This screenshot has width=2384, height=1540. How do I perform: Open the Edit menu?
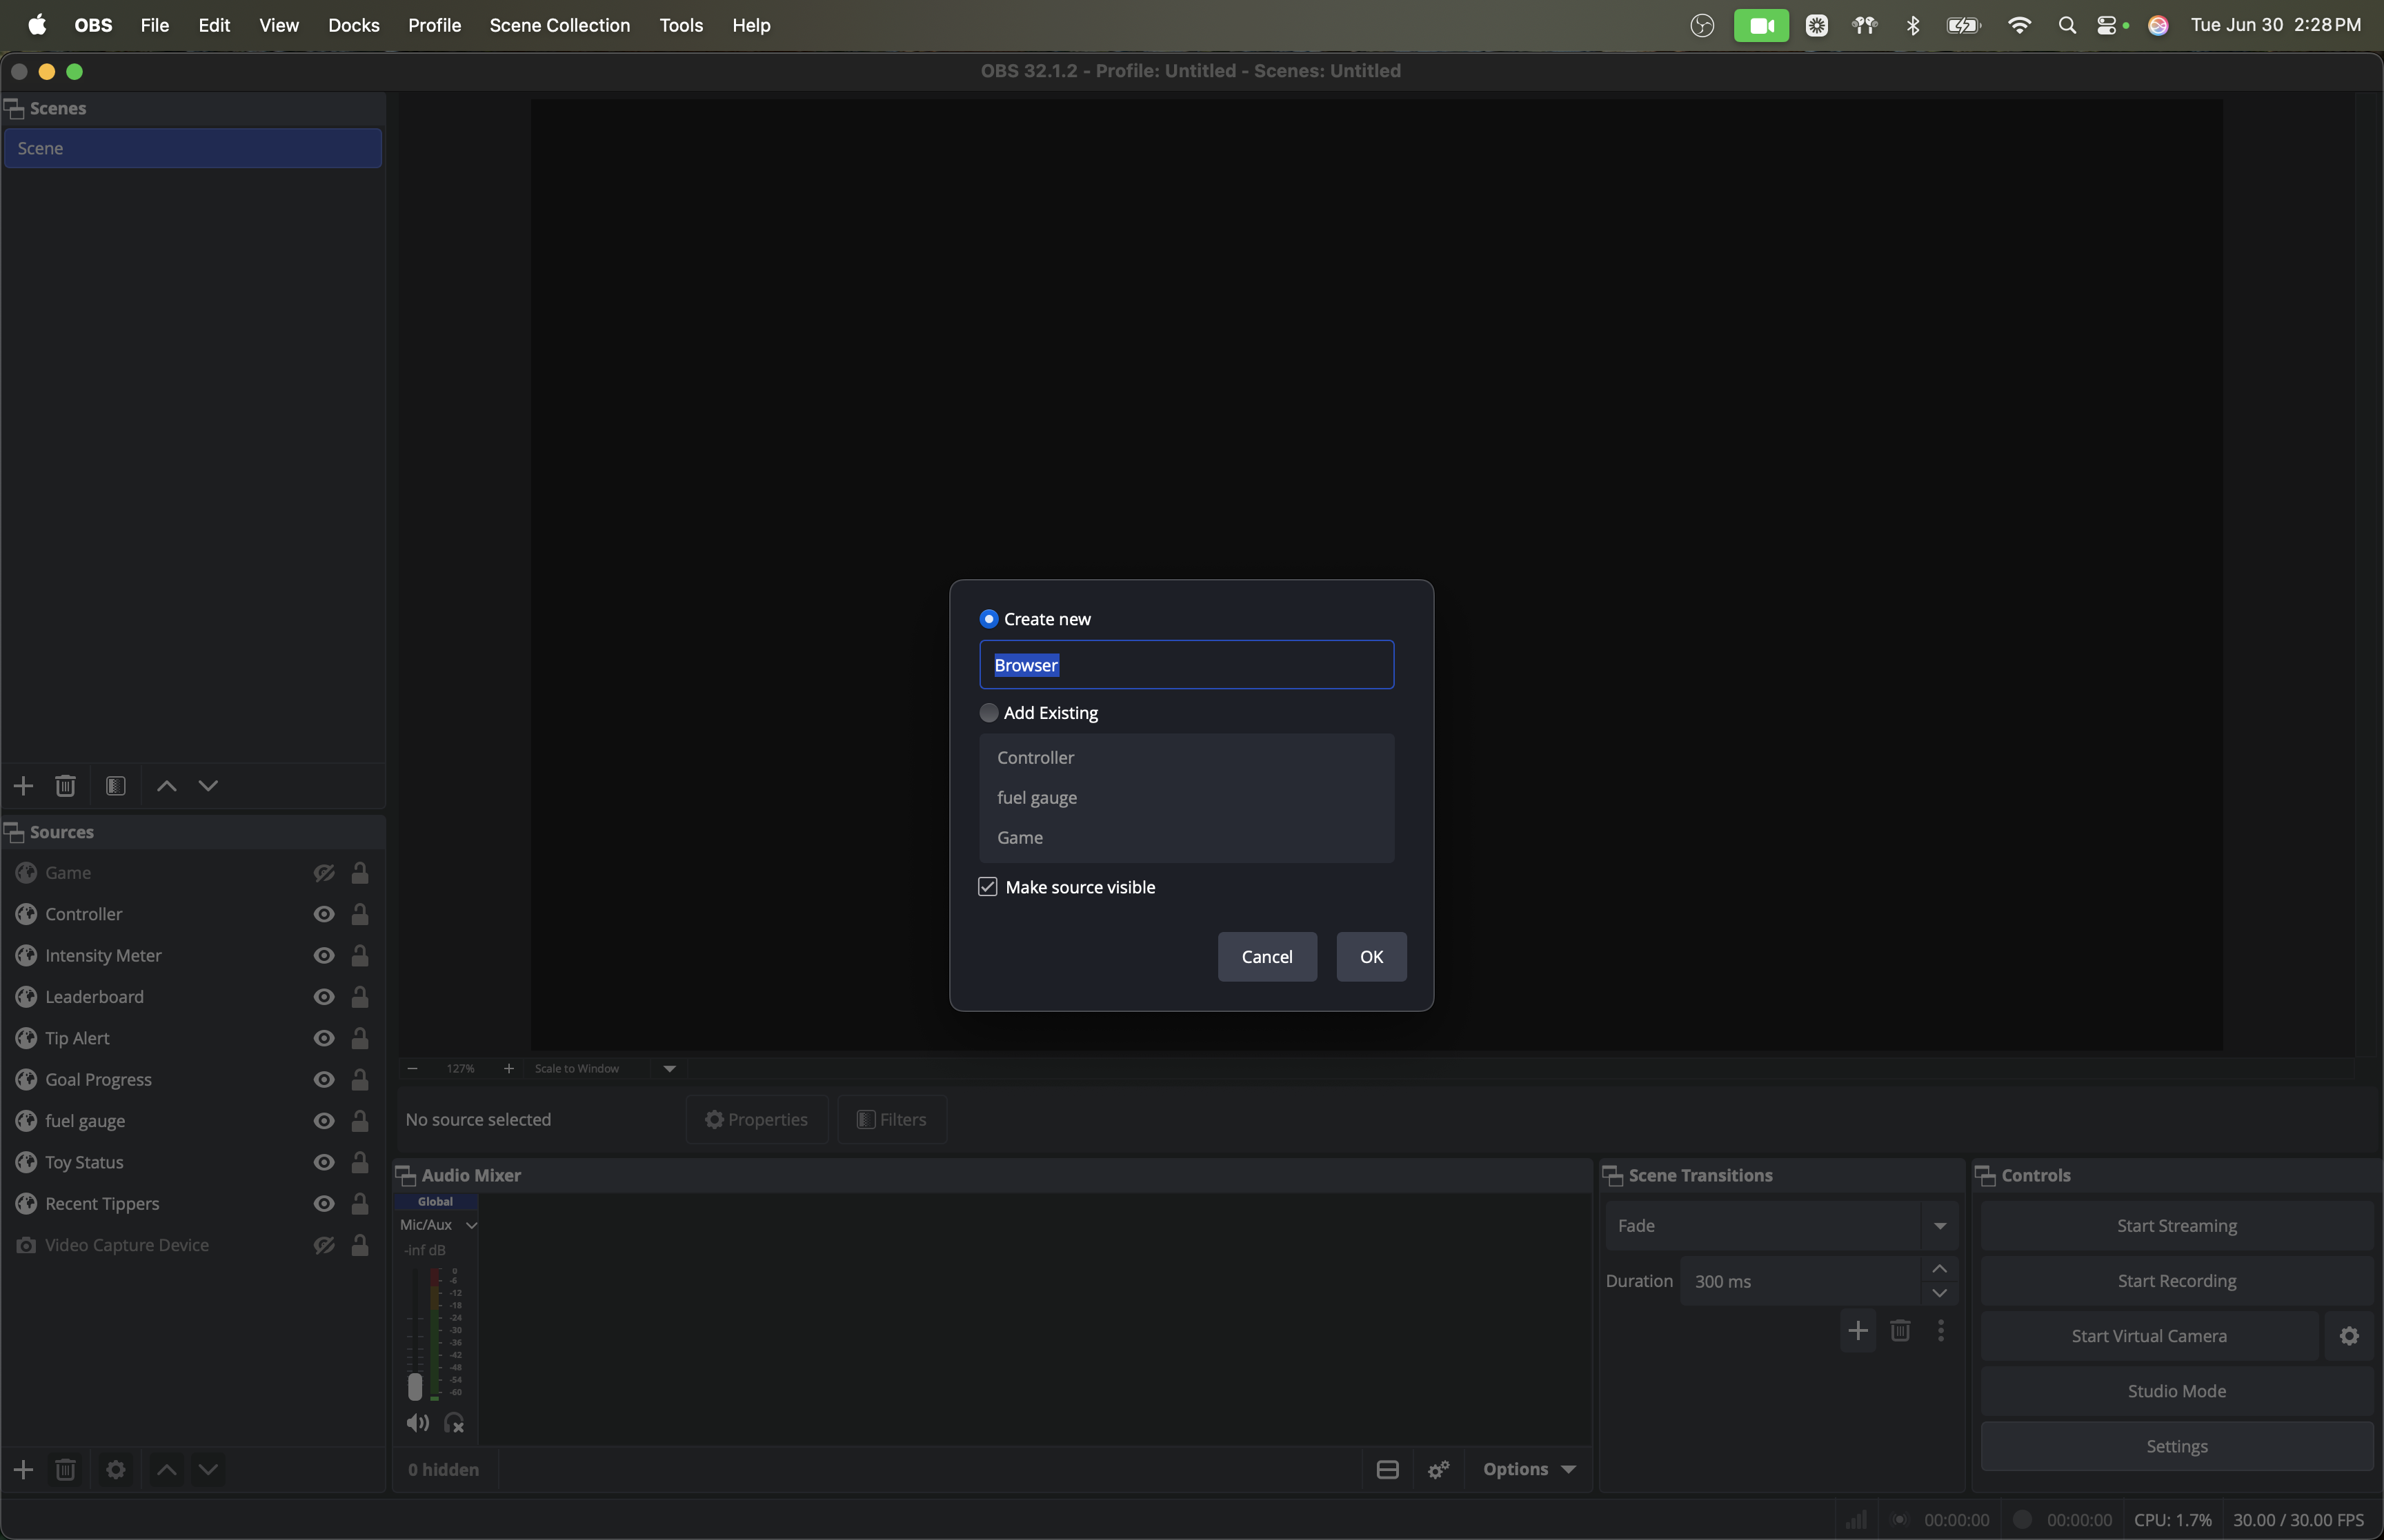click(214, 25)
